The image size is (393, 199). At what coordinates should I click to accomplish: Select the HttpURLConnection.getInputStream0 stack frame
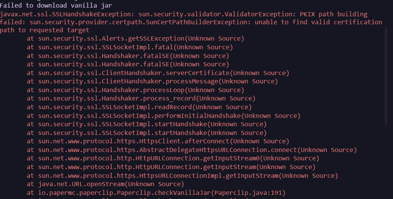click(x=173, y=158)
